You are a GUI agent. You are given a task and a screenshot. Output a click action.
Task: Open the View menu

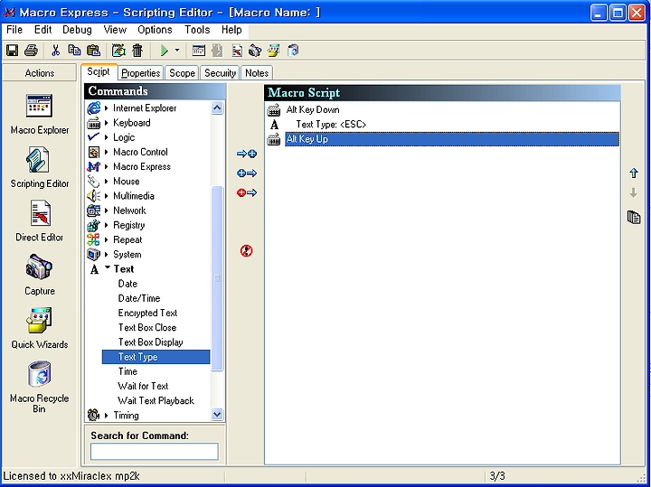point(115,30)
